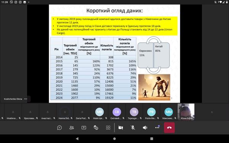Select the Hanna Did participant tile
This screenshot has height=143, width=229.
pos(65,112)
